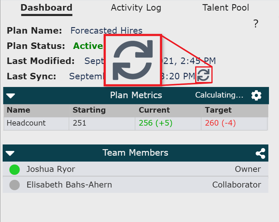Image resolution: width=279 pixels, height=222 pixels.
Task: Click the magnified sync icon in the callout
Action: pos(133,60)
